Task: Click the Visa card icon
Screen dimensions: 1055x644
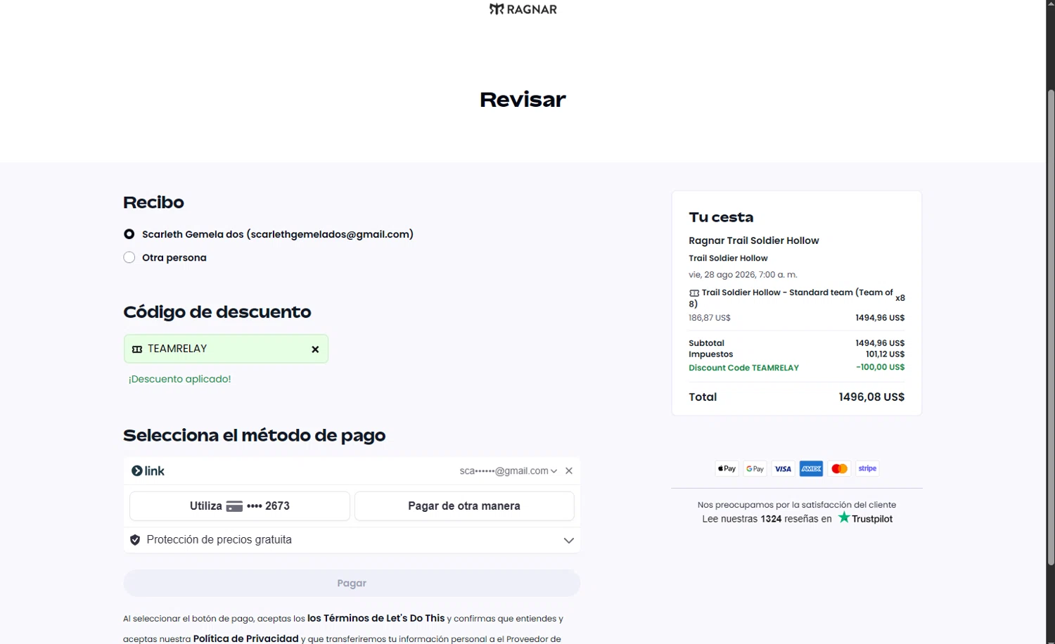Action: click(783, 469)
